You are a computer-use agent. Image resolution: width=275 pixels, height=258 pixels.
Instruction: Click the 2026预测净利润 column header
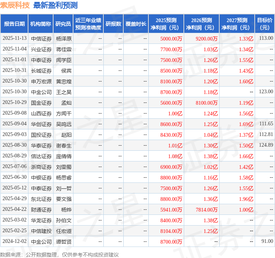[202, 24]
